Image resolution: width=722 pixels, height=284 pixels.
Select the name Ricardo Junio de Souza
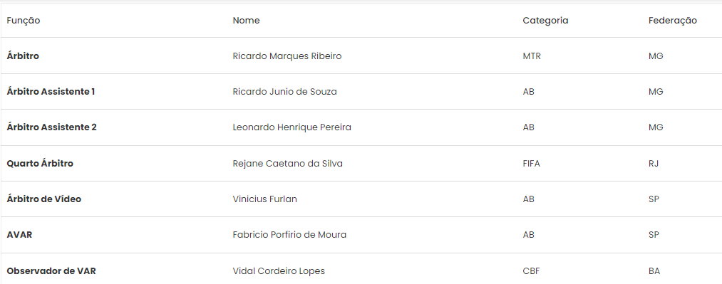tap(284, 91)
